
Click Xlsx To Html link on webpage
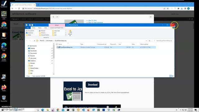point(92,21)
